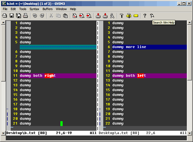
Task: Open the Buffers menu
Action: (x=47, y=9)
